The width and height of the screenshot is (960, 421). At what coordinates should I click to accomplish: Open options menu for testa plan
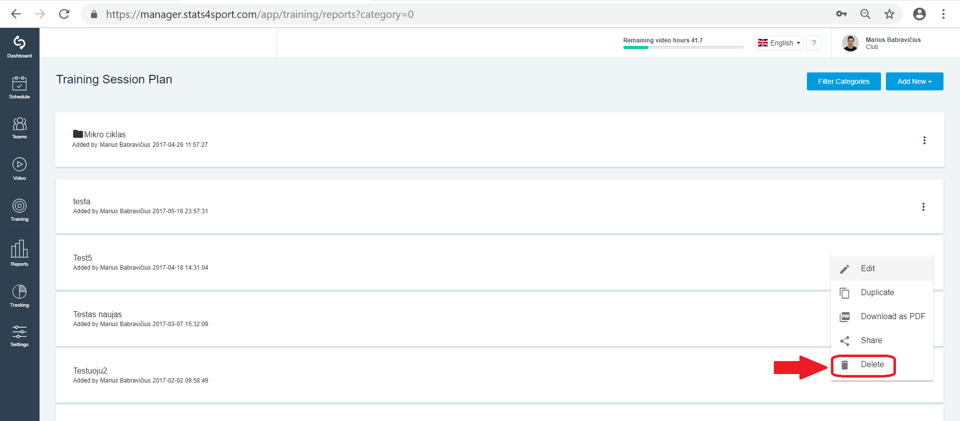point(923,207)
